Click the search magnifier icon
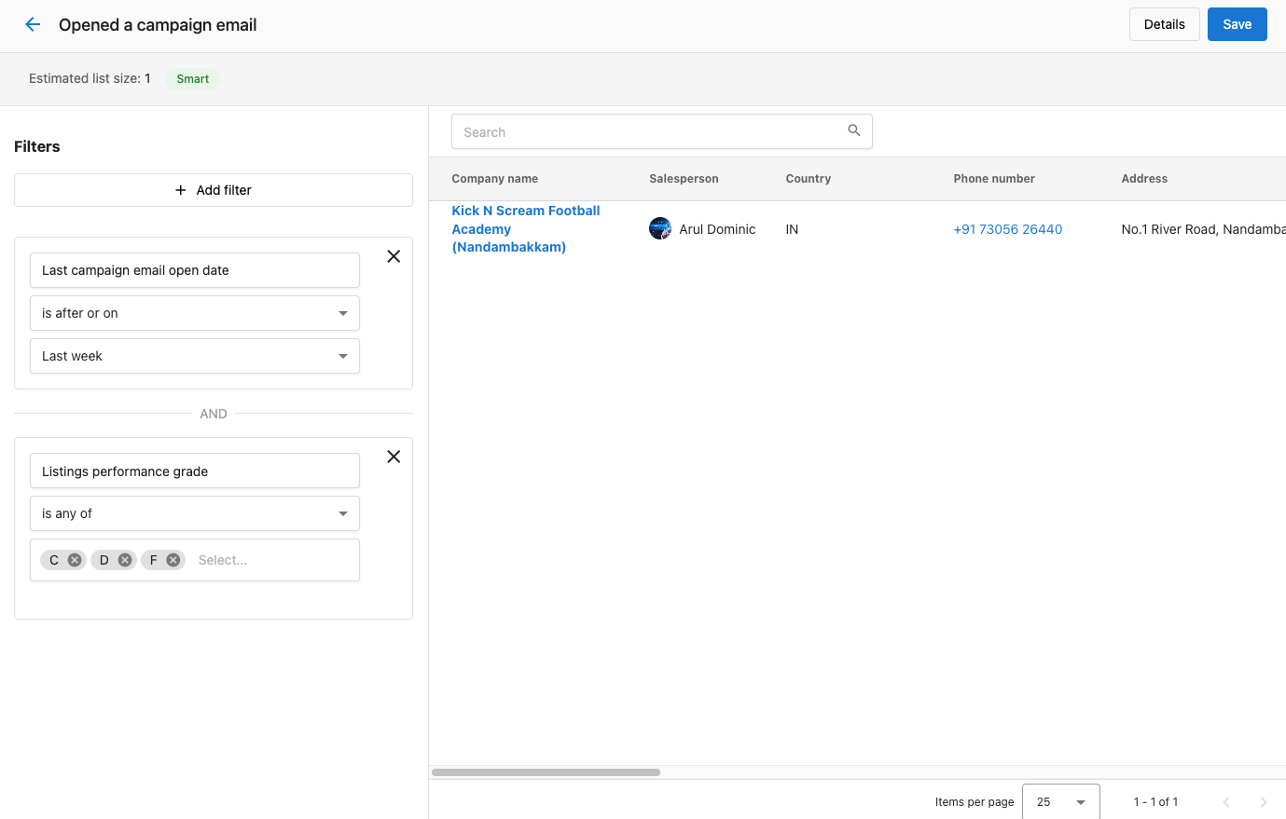This screenshot has height=819, width=1286. 853,131
